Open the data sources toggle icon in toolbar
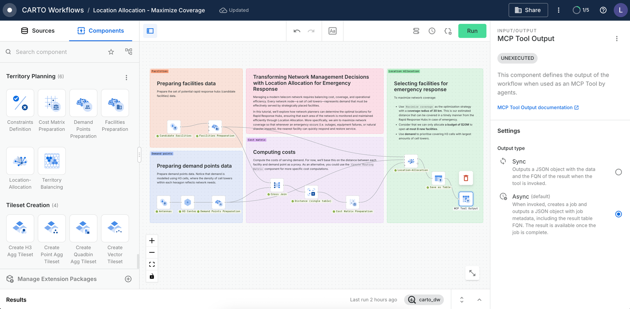Viewport: 630px width, 309px height. click(416, 31)
